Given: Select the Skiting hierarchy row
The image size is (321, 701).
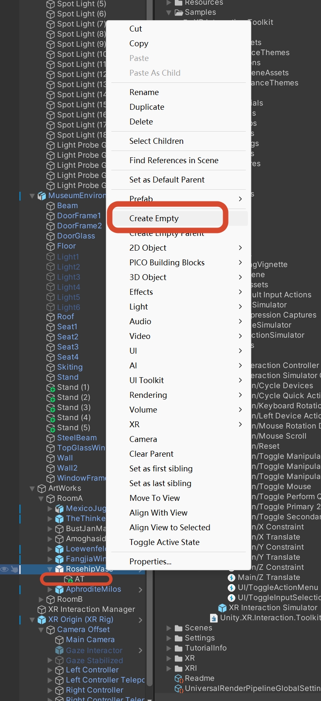Looking at the screenshot, I should 70,367.
